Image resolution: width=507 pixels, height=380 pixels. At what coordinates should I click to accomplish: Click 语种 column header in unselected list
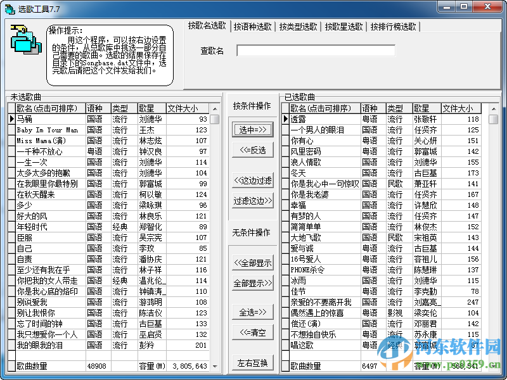(x=98, y=108)
